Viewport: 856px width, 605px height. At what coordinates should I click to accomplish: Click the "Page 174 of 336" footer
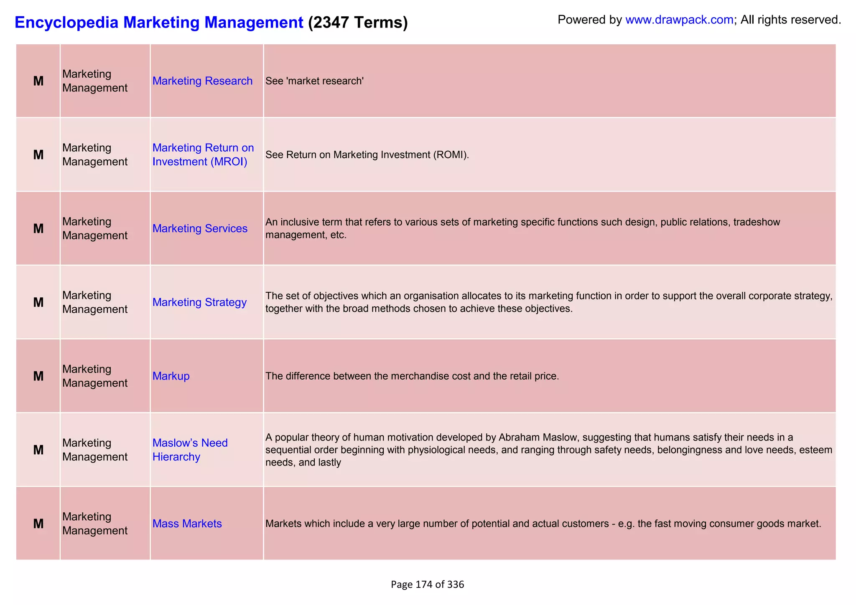(x=428, y=585)
